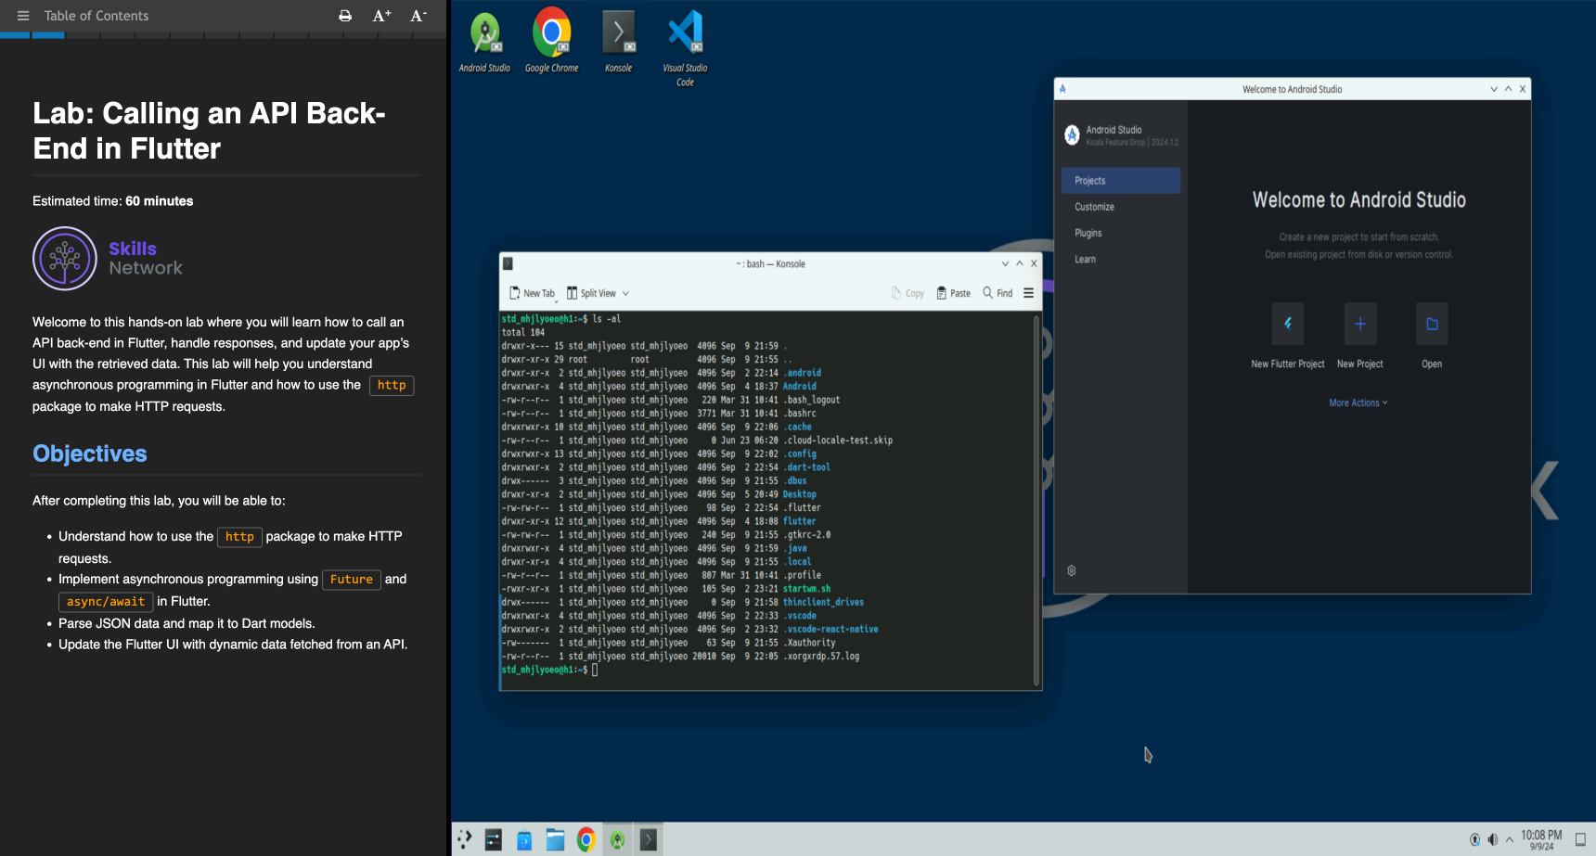Image resolution: width=1596 pixels, height=856 pixels.
Task: Click Copy in Konsole toolbar
Action: tap(907, 293)
